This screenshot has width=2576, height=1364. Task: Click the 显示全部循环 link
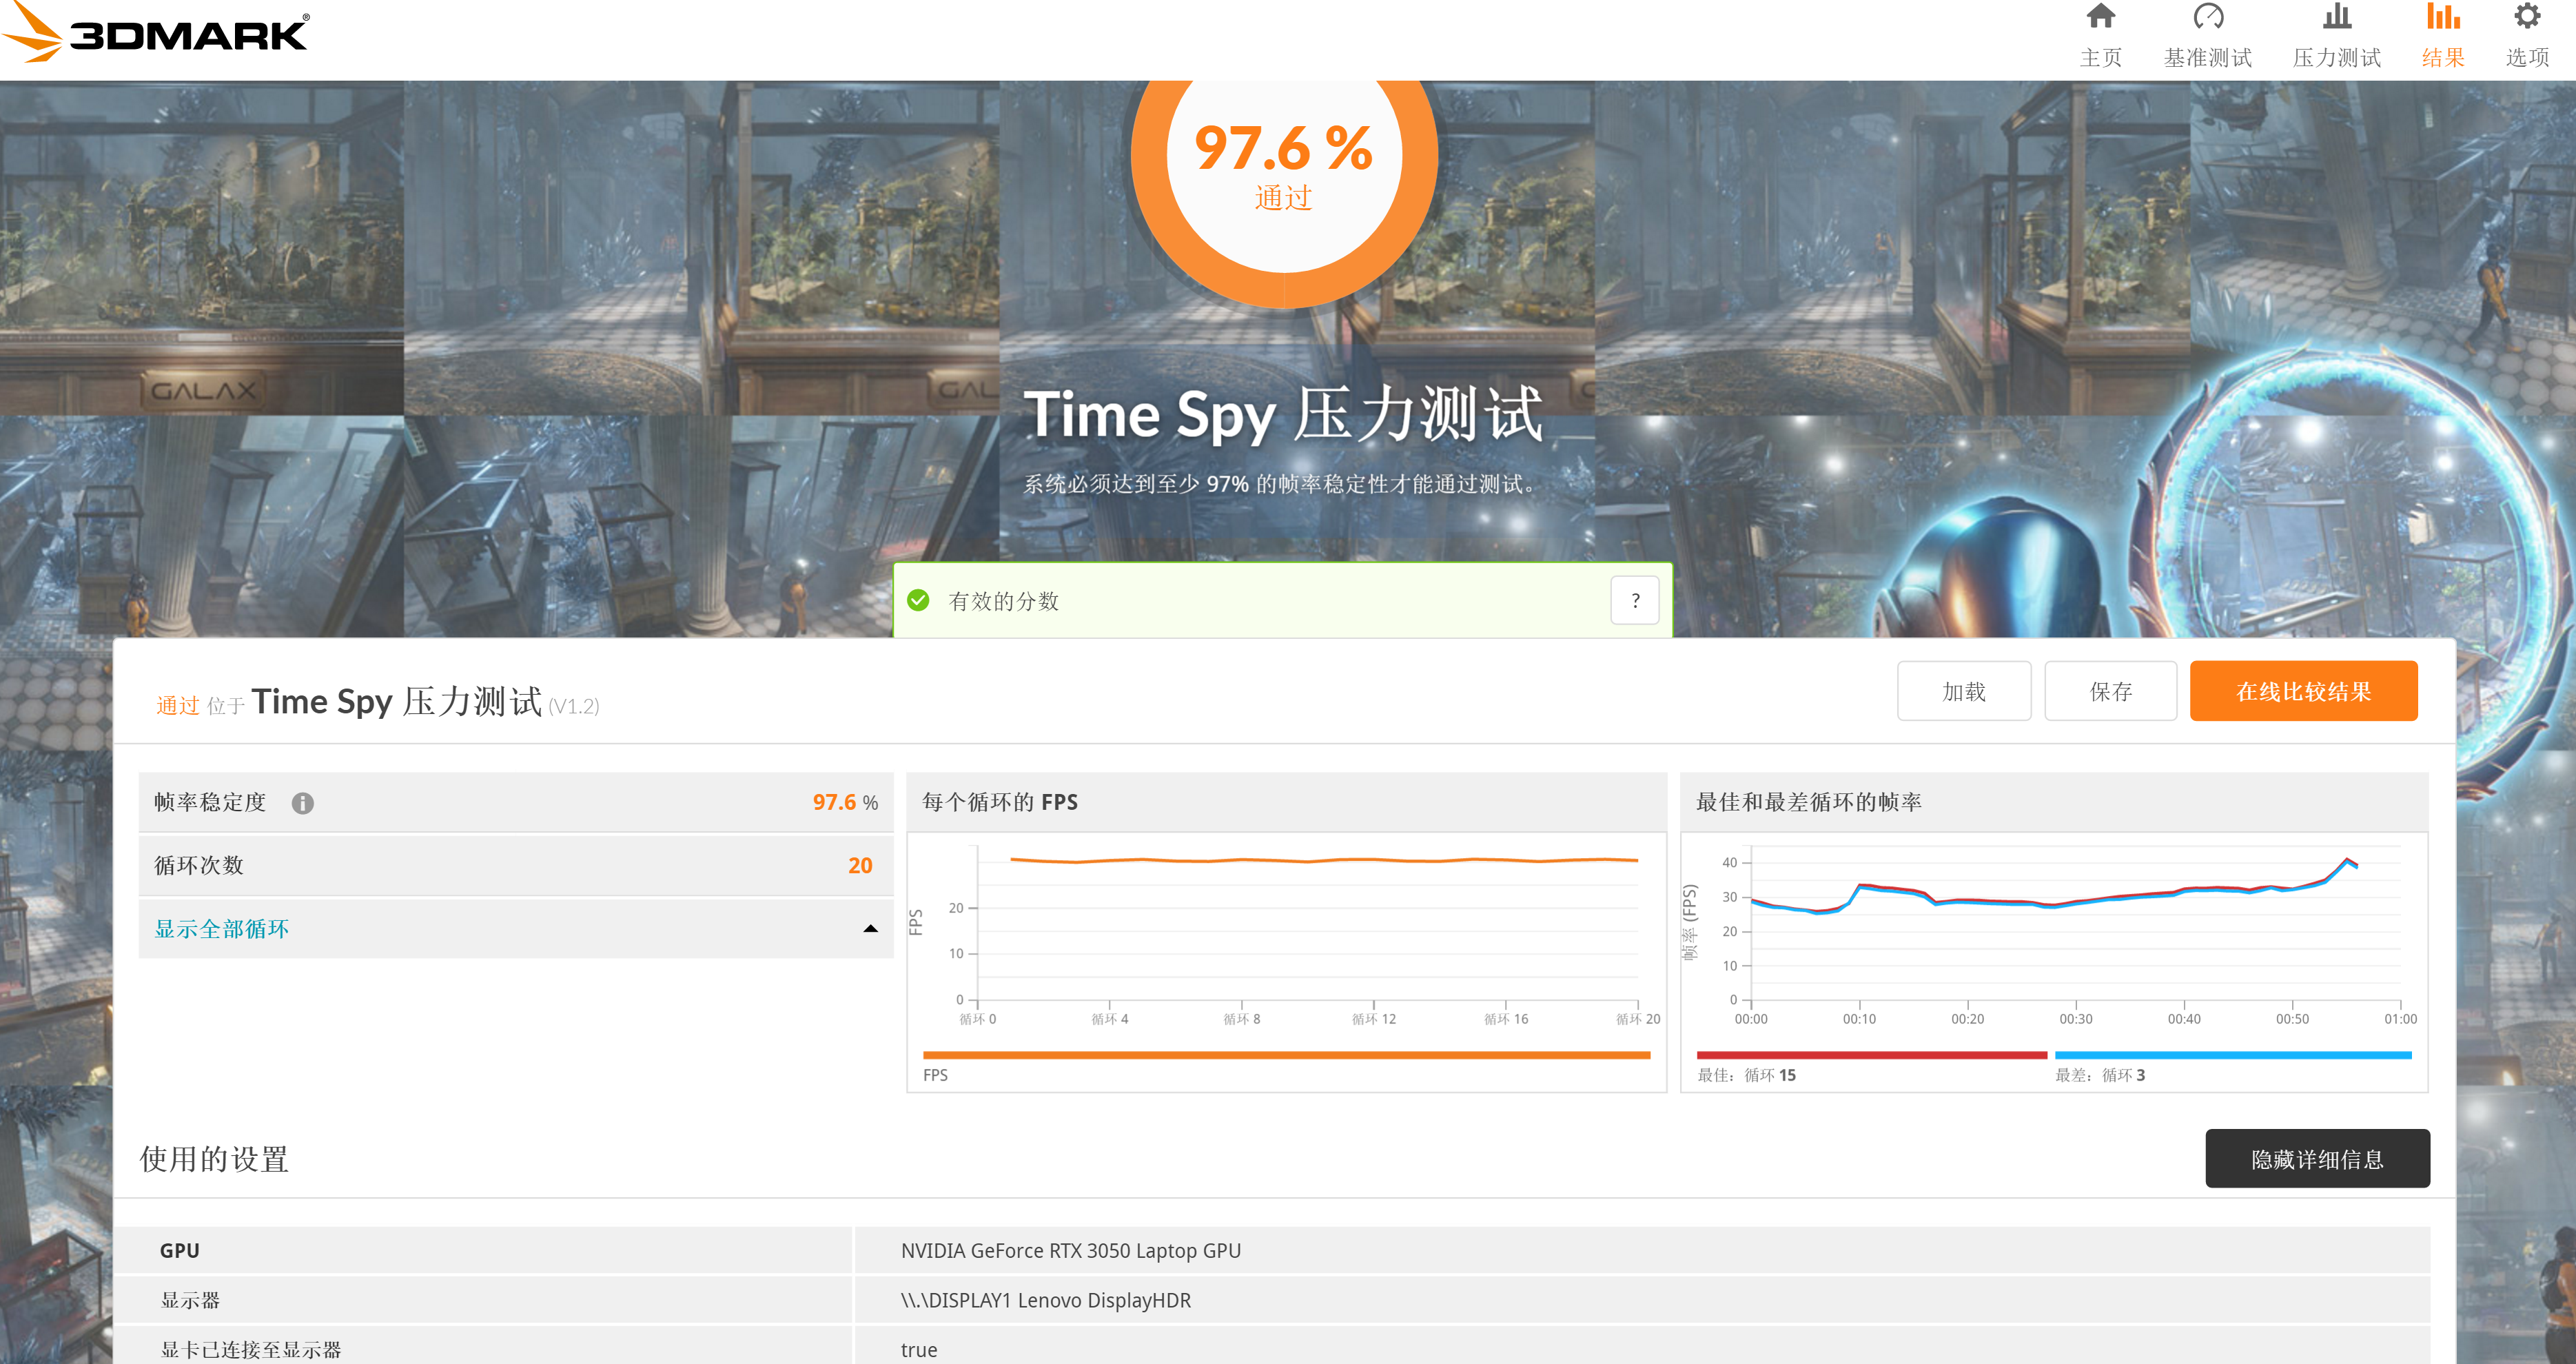(222, 929)
